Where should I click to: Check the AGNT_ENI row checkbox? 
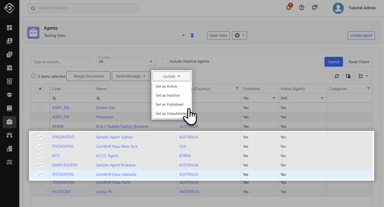(x=40, y=108)
